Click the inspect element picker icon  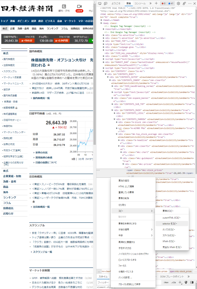(100, 3)
